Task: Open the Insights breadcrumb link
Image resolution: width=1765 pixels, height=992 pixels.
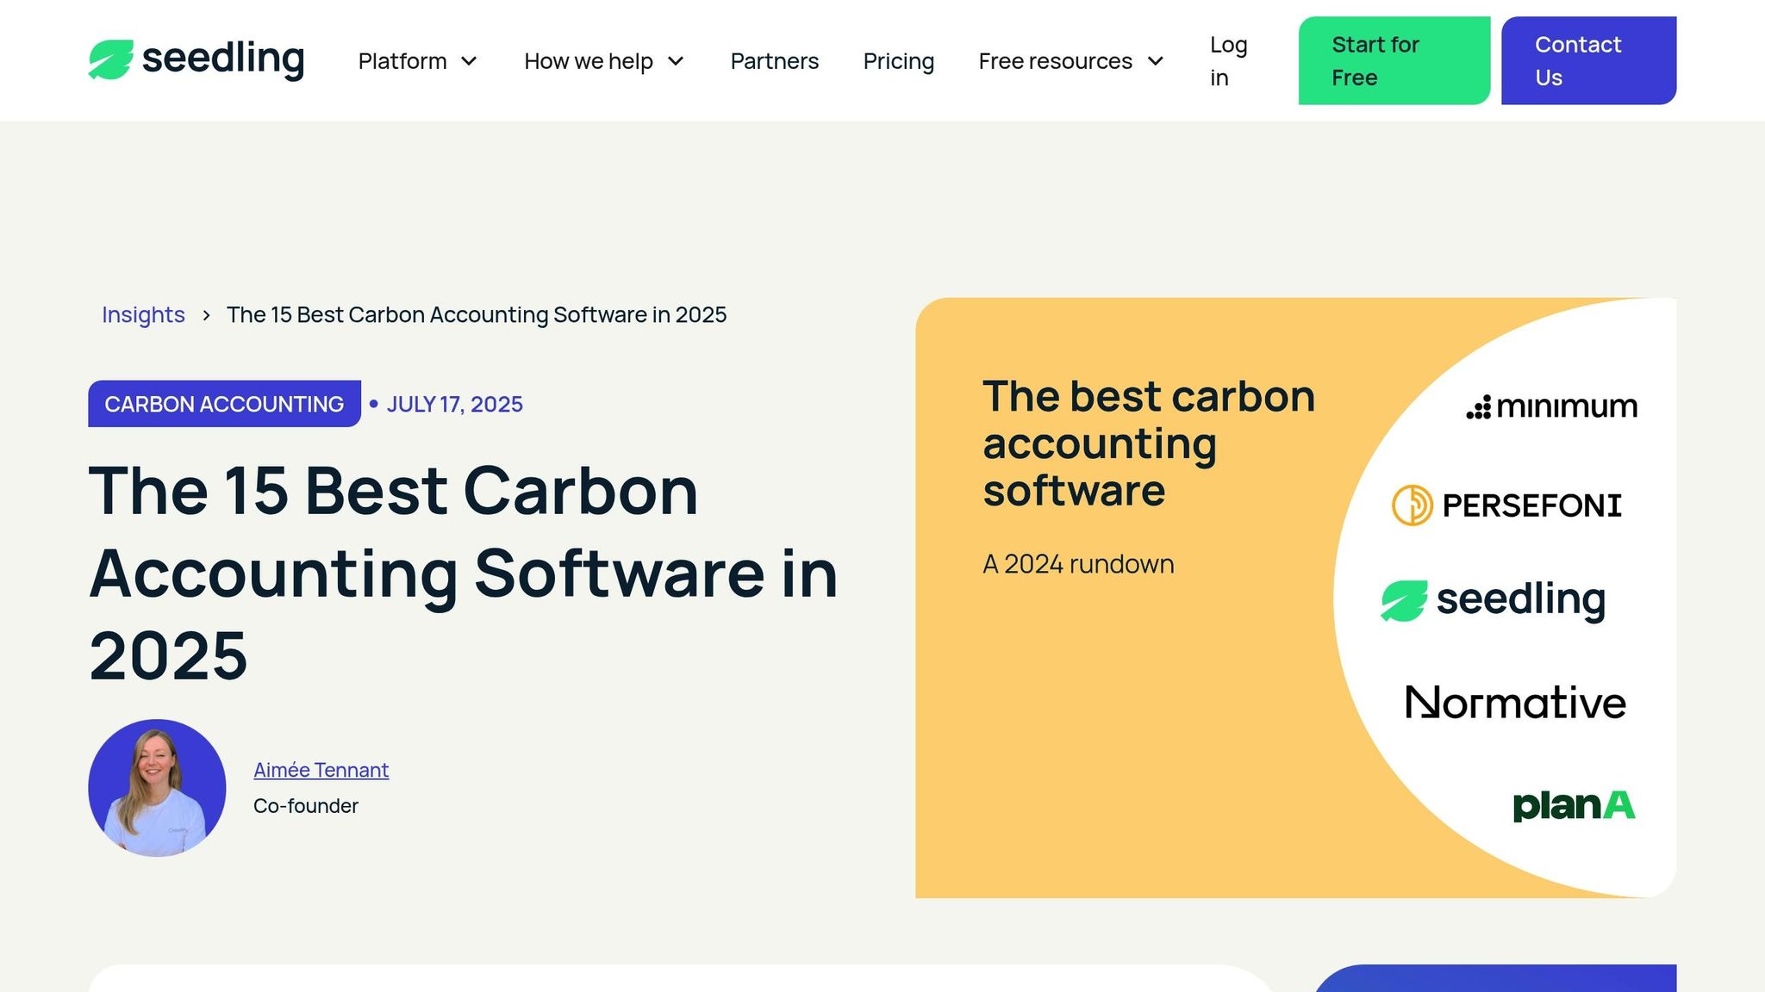Action: tap(143, 315)
